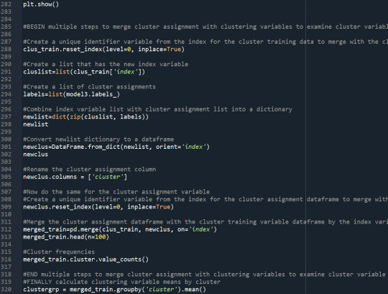The height and width of the screenshot is (294, 388).
Task: Click line number 309 in the gutter
Action: pyautogui.click(x=6, y=207)
